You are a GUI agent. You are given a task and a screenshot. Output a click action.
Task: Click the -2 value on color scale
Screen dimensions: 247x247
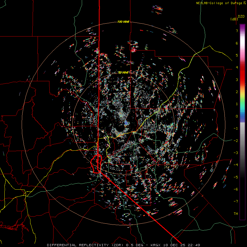pos(236,141)
